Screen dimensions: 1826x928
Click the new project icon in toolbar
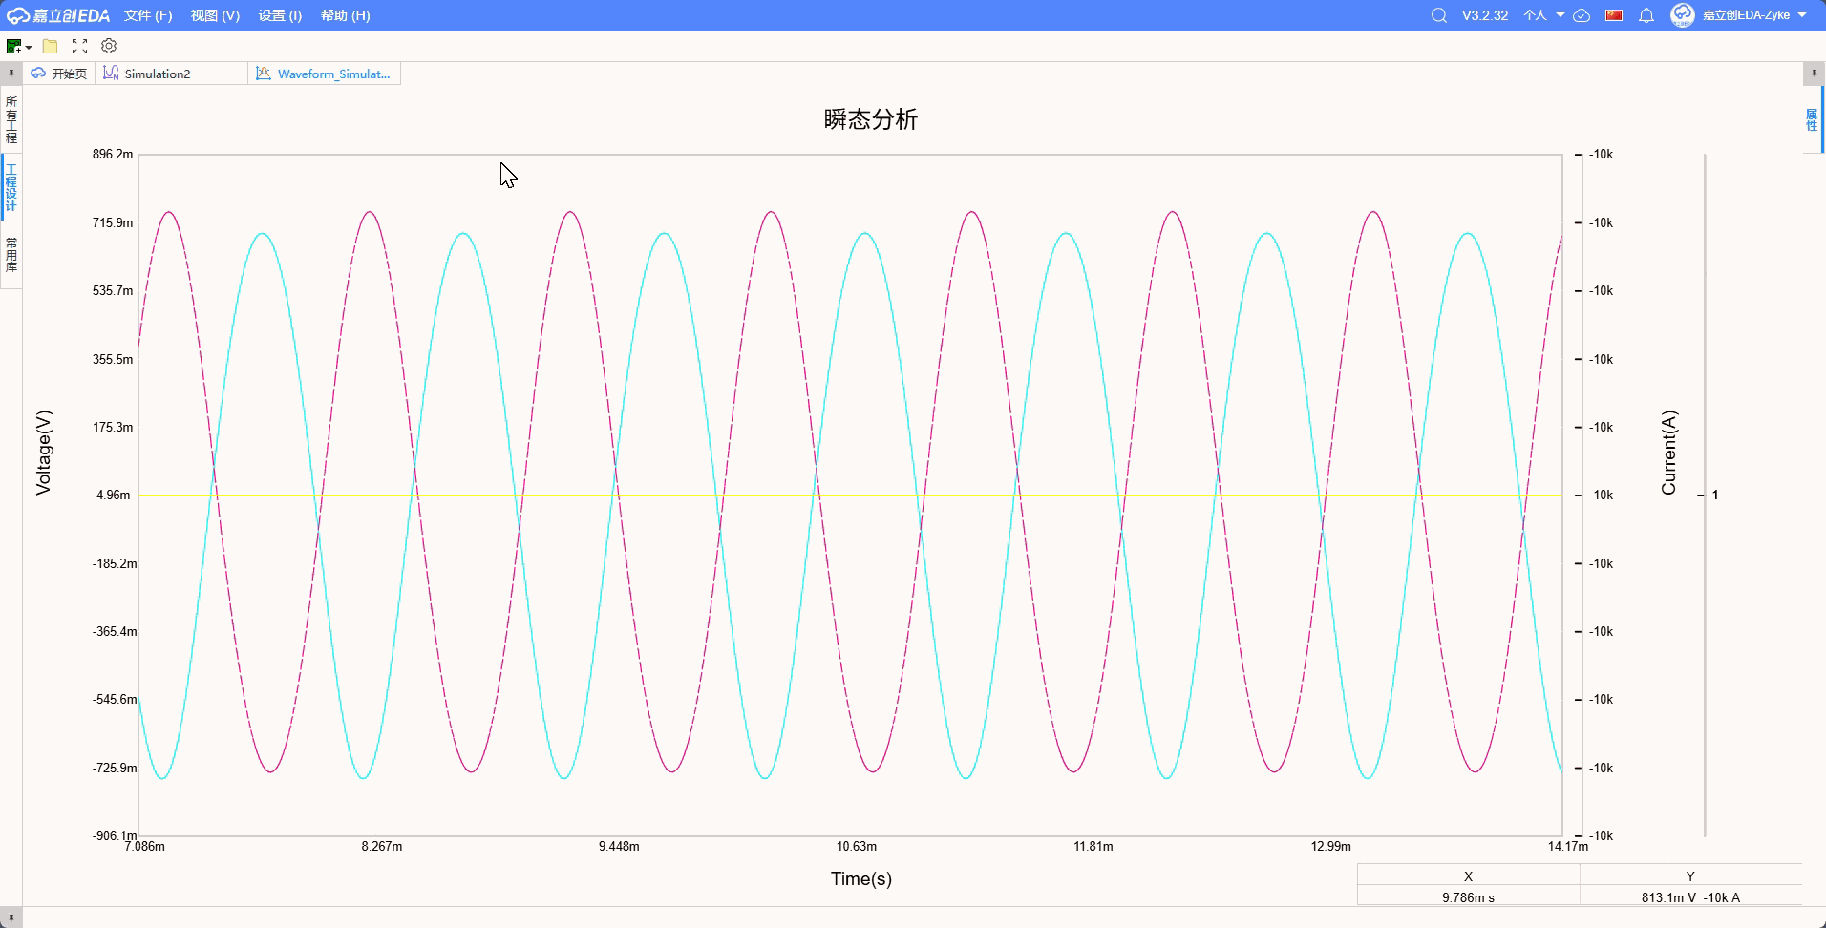coord(13,46)
